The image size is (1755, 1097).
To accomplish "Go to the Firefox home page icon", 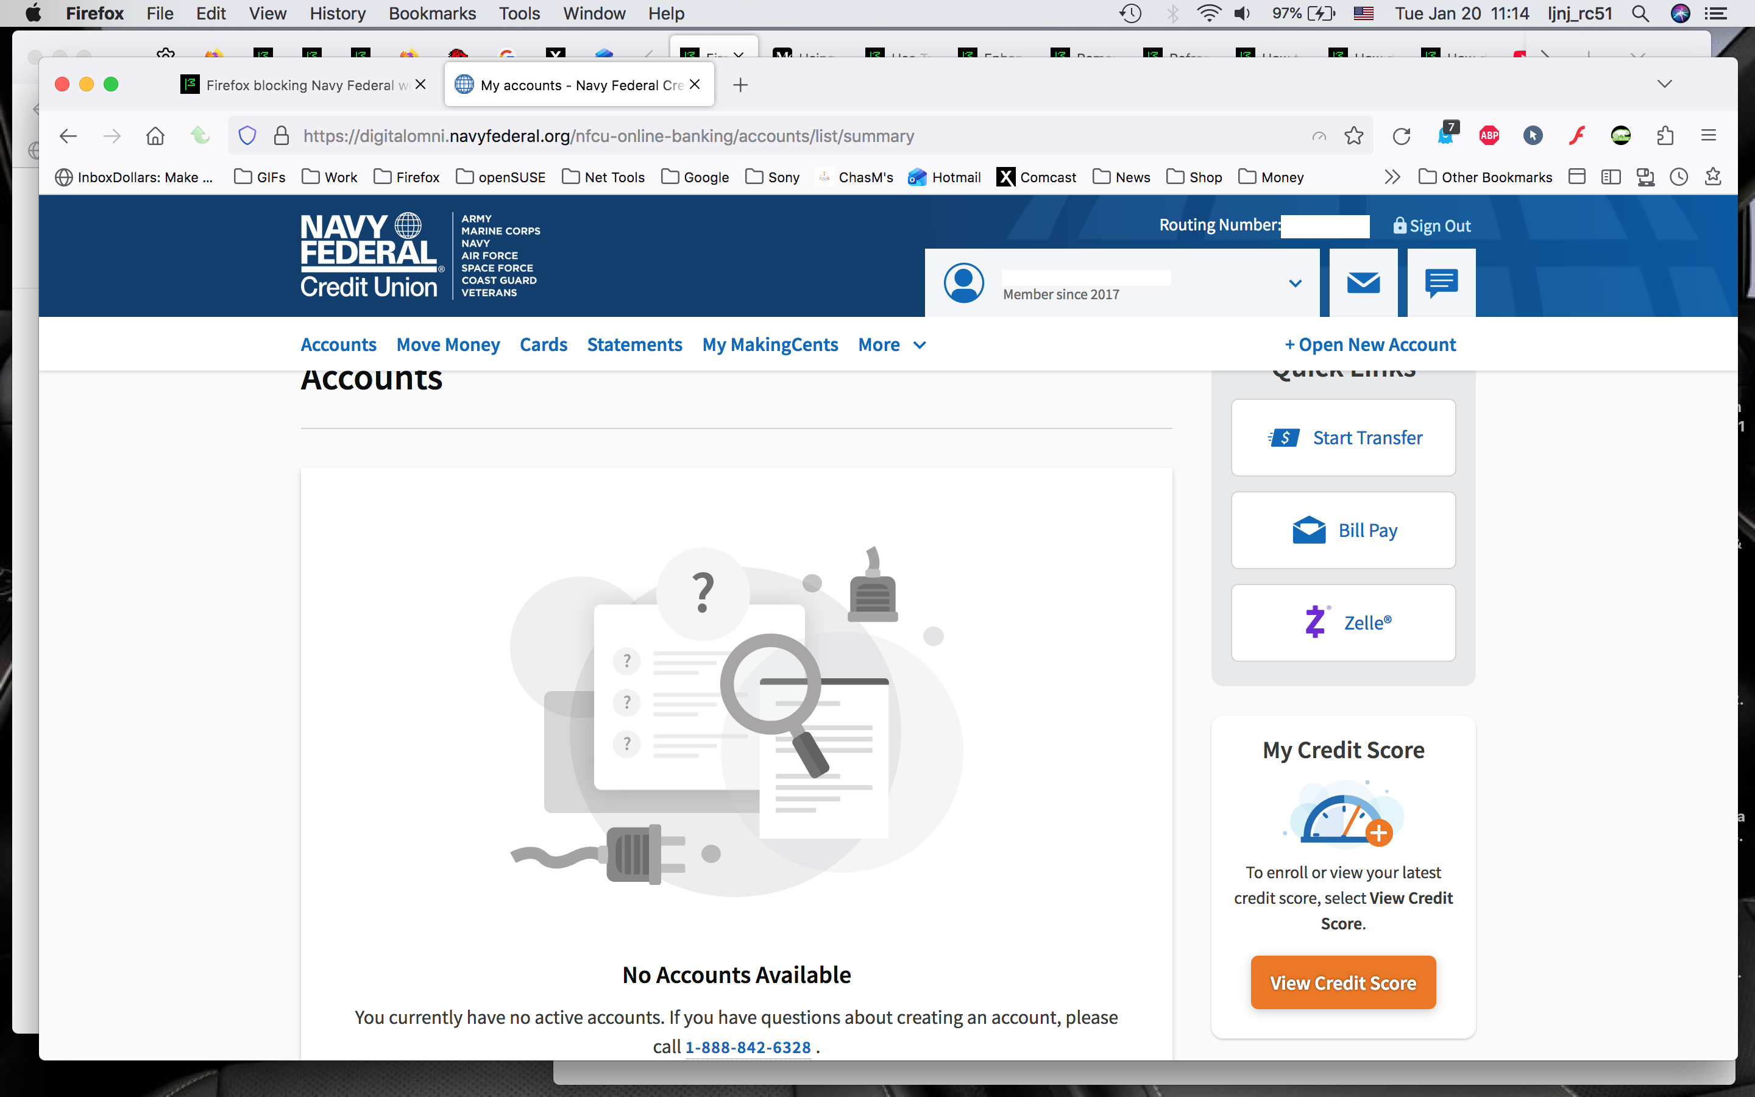I will (155, 136).
